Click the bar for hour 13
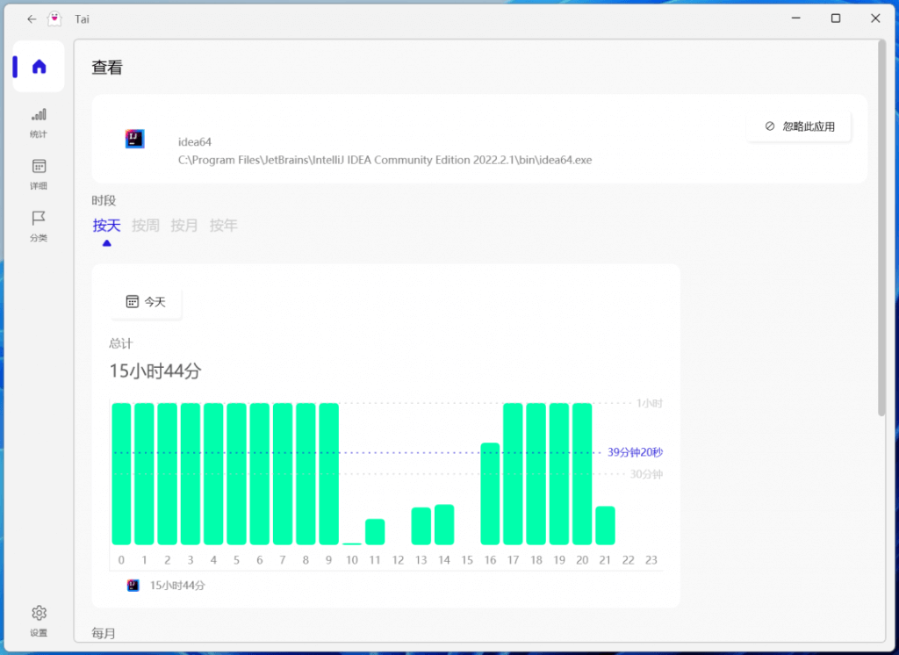The width and height of the screenshot is (899, 655). 421,526
